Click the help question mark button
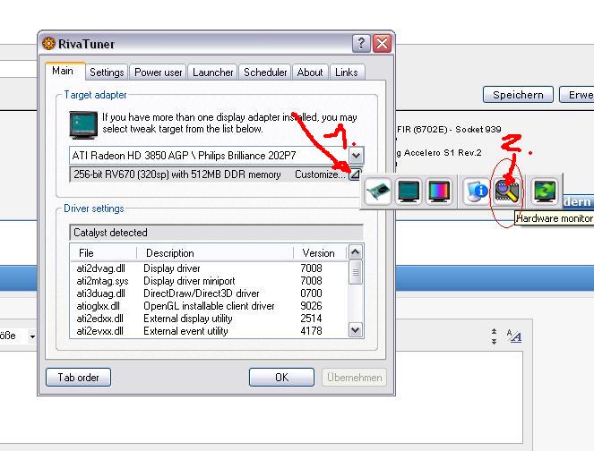The height and width of the screenshot is (451, 594). tap(361, 44)
